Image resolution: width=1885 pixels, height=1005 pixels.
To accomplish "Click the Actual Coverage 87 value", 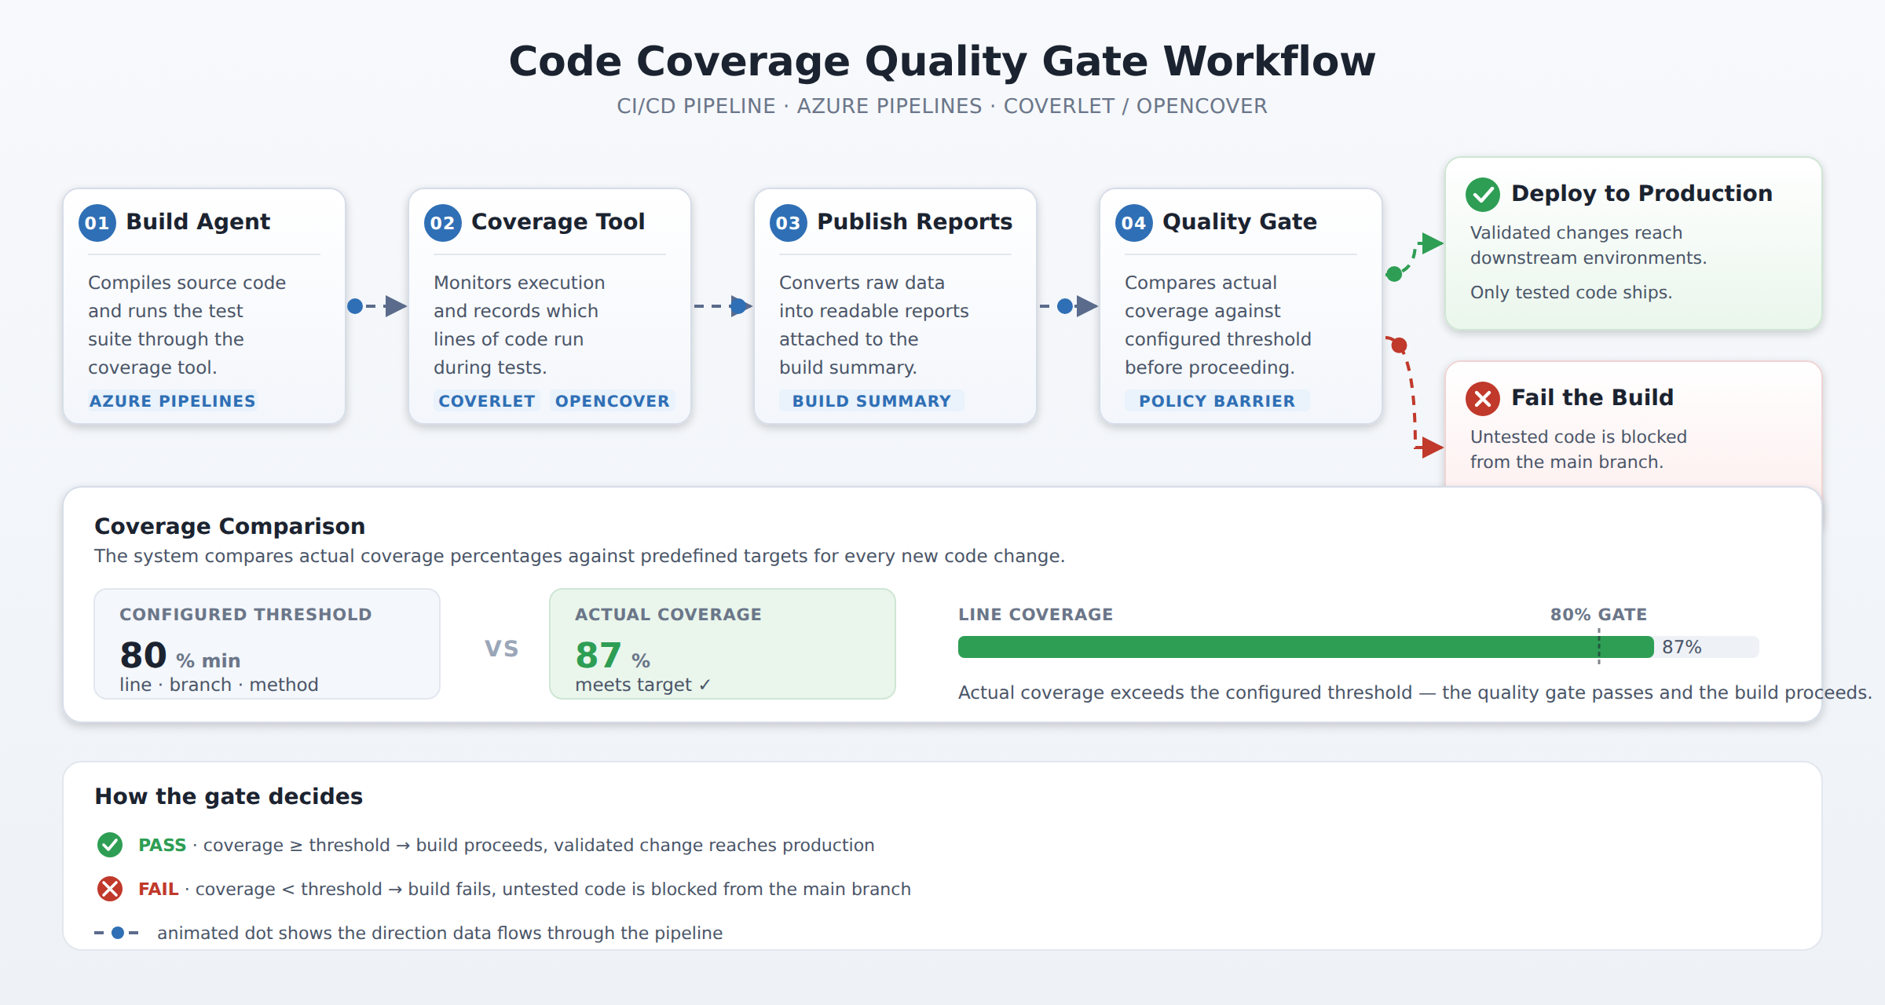I will pos(598,655).
